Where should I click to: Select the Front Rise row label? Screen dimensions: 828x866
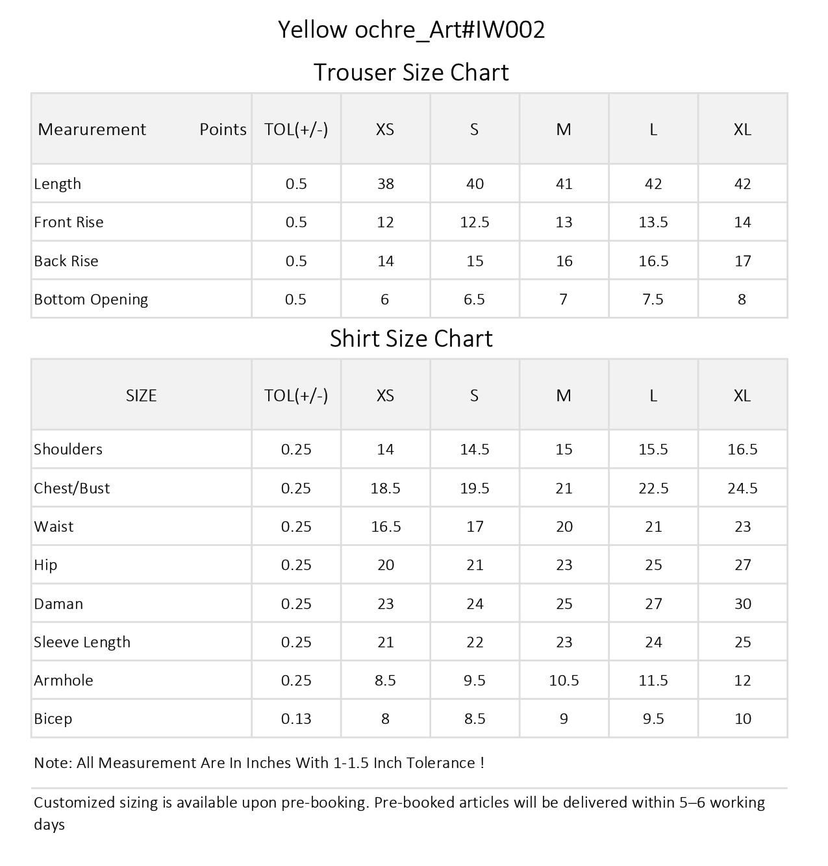point(69,222)
